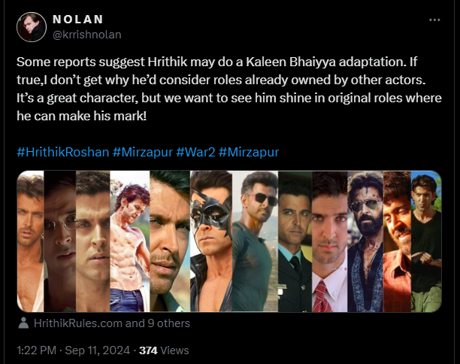The height and width of the screenshot is (364, 460).
Task: Select the image panel with the red tie
Action: coord(329,241)
